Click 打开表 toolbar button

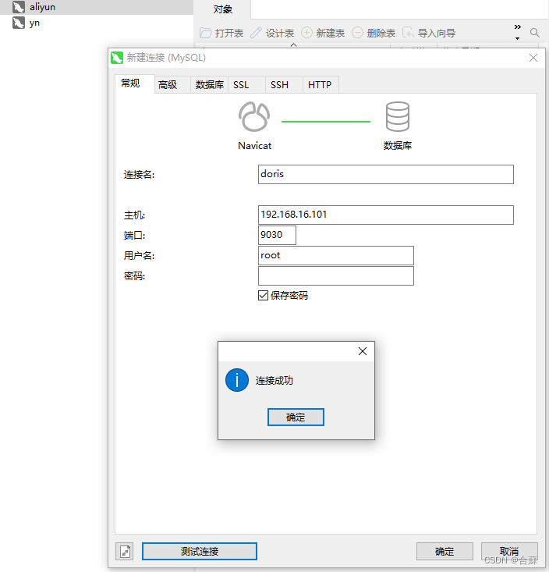[x=221, y=34]
